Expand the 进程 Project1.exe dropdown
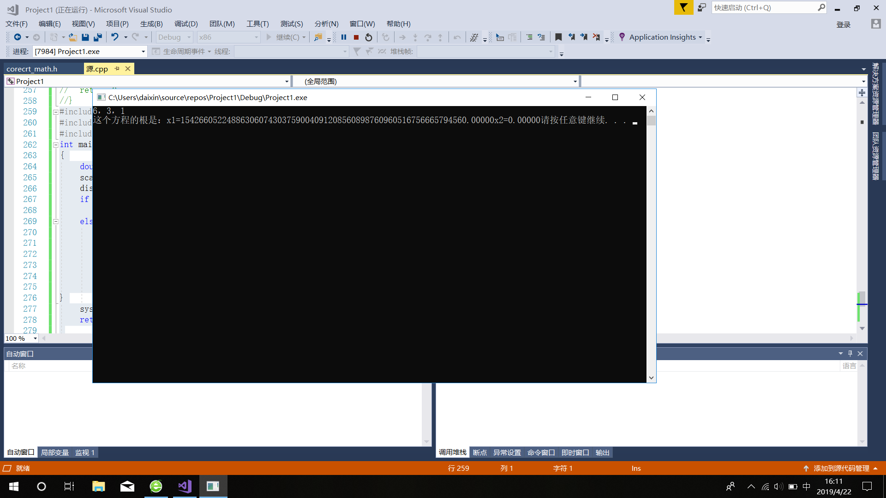 coord(143,52)
